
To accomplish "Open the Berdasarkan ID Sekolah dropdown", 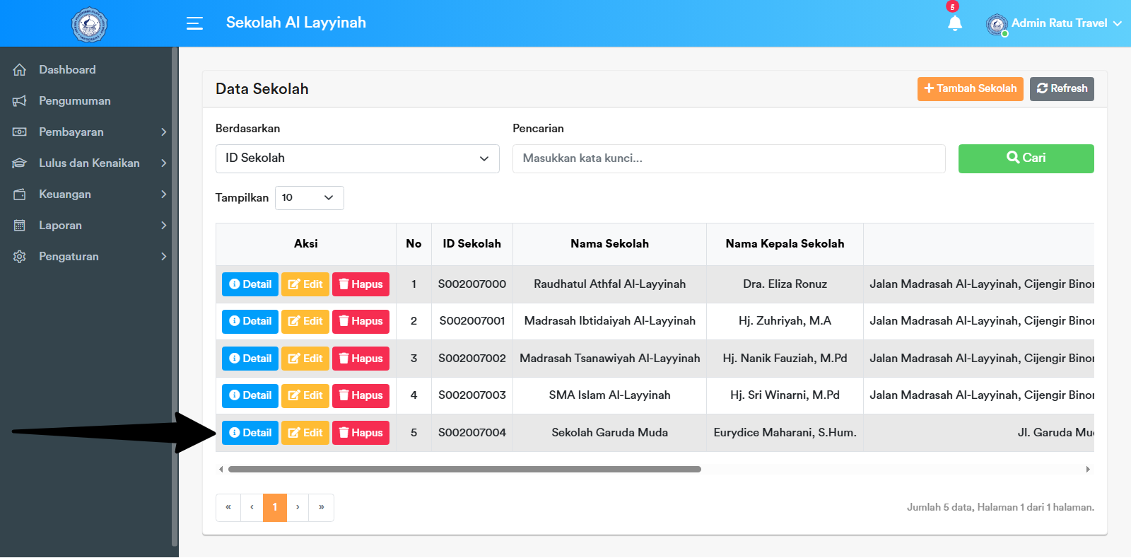I will coord(357,158).
